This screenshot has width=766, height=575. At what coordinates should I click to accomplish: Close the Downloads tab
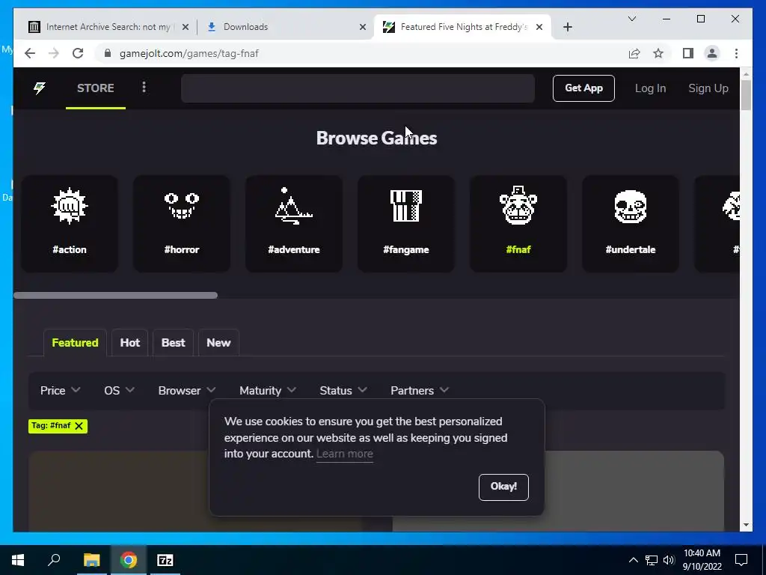(x=363, y=27)
